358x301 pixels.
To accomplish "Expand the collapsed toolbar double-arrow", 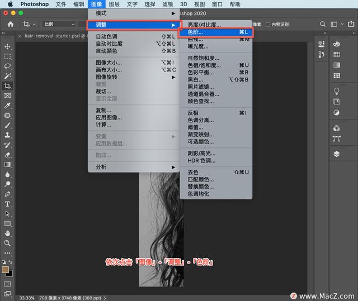I will tap(3, 34).
